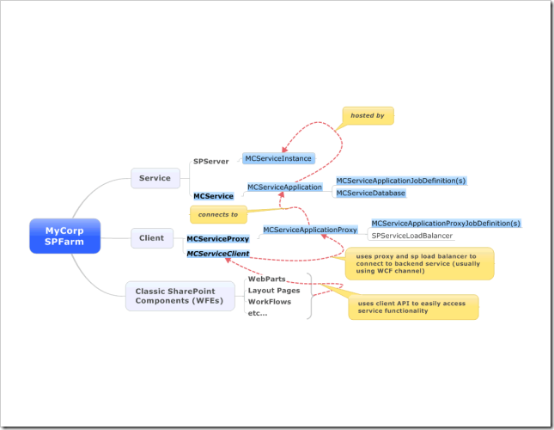Select MCServiceApplicationJobDefinition(s) node
Image resolution: width=554 pixels, height=430 pixels.
pos(401,181)
